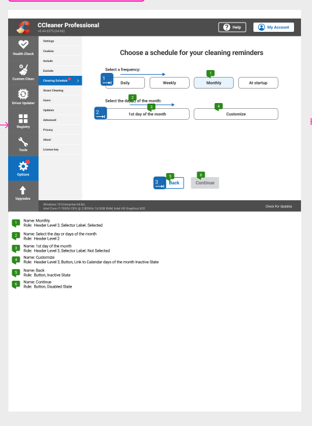Open the Driver Updater section

pyautogui.click(x=23, y=97)
